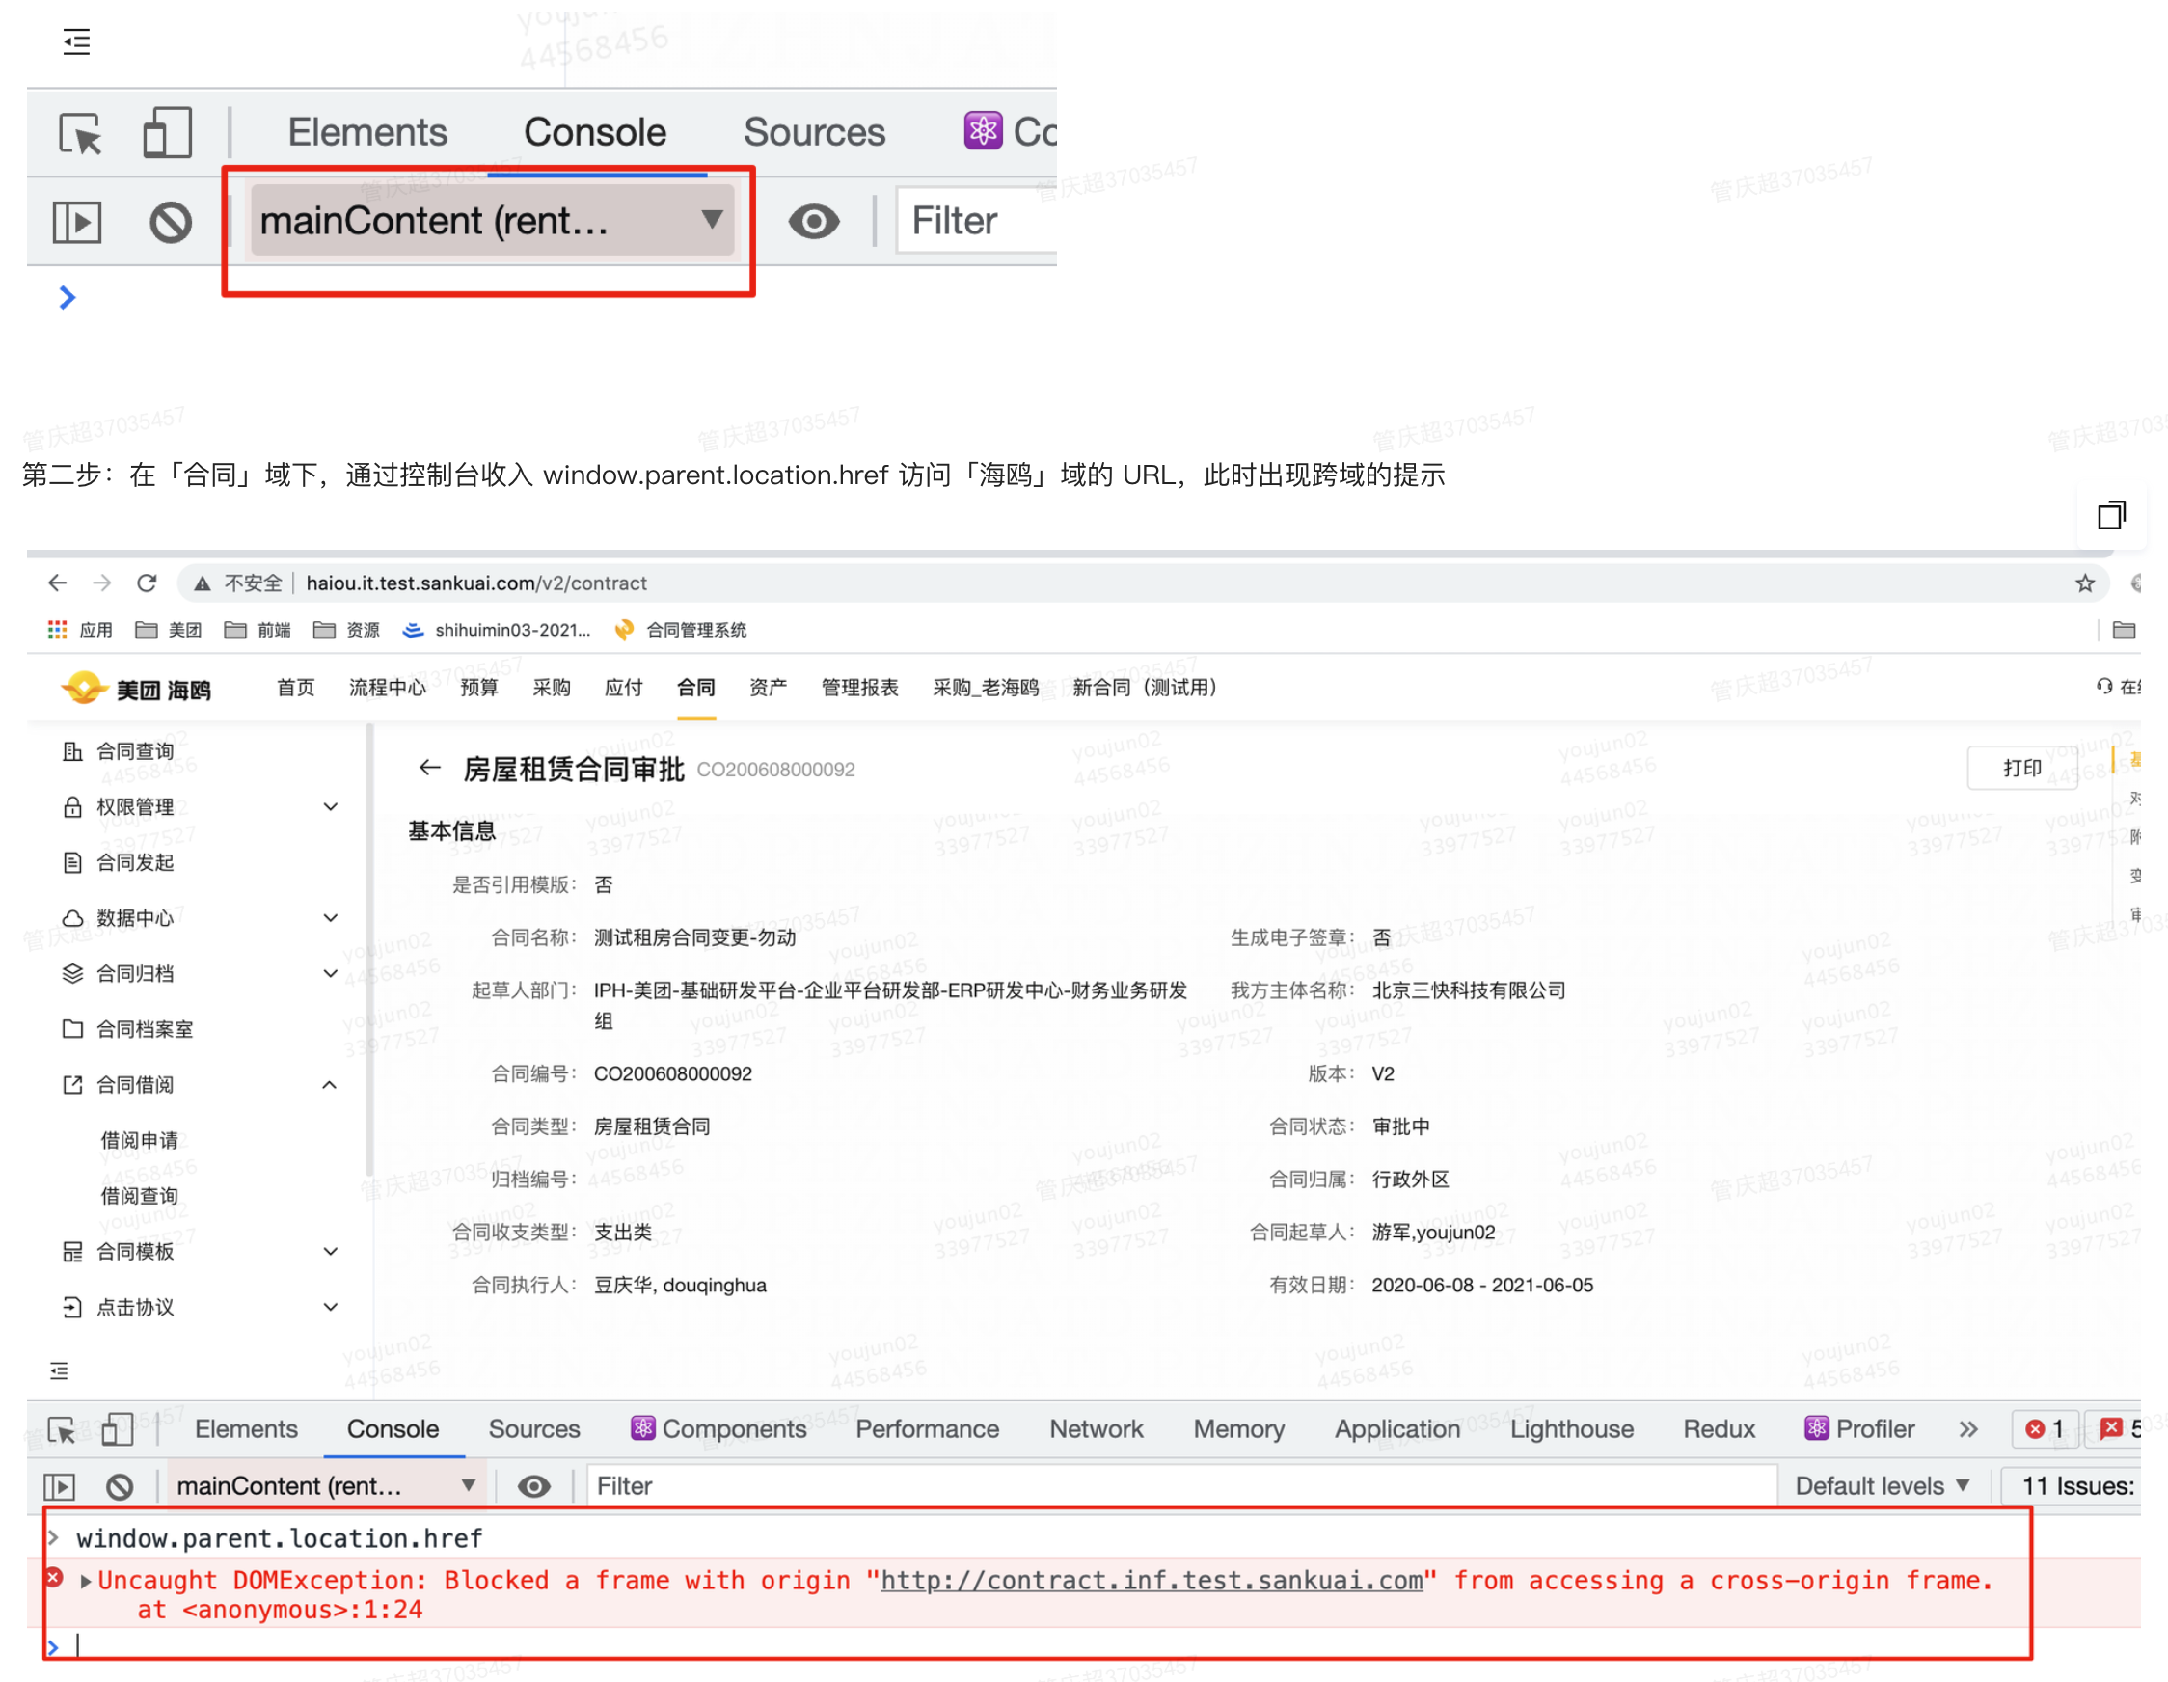The width and height of the screenshot is (2168, 1682).
Task: Toggle live expression eye icon in lower console
Action: coord(534,1485)
